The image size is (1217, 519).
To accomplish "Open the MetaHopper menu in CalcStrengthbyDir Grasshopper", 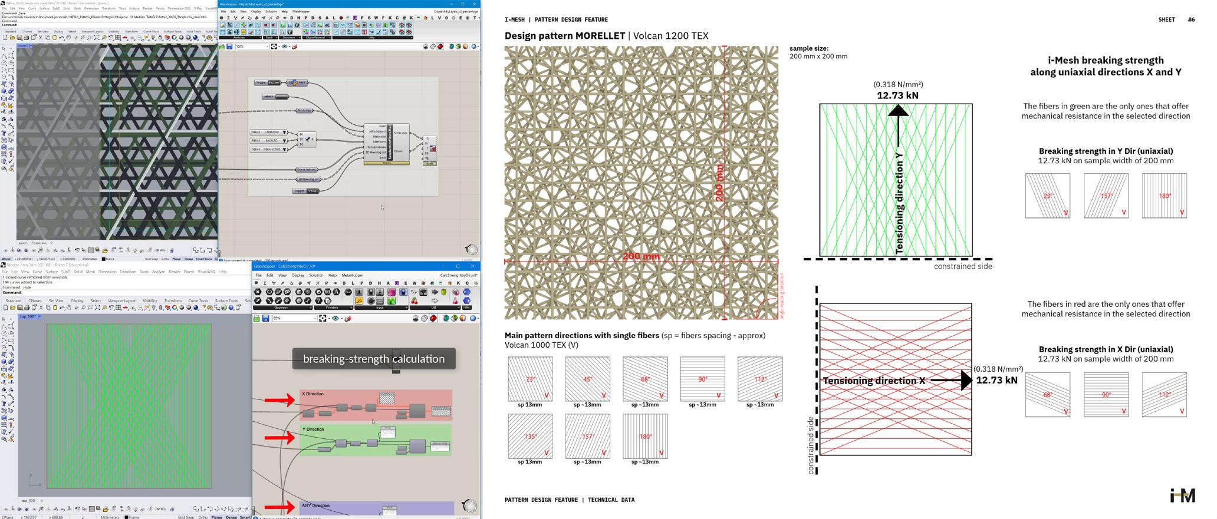I will (x=352, y=275).
